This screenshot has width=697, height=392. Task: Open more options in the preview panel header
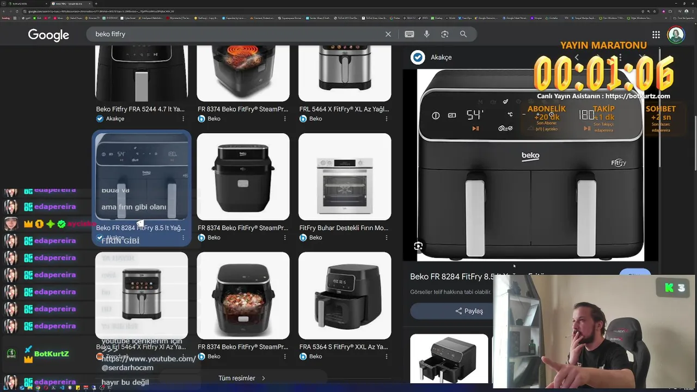pyautogui.click(x=620, y=57)
